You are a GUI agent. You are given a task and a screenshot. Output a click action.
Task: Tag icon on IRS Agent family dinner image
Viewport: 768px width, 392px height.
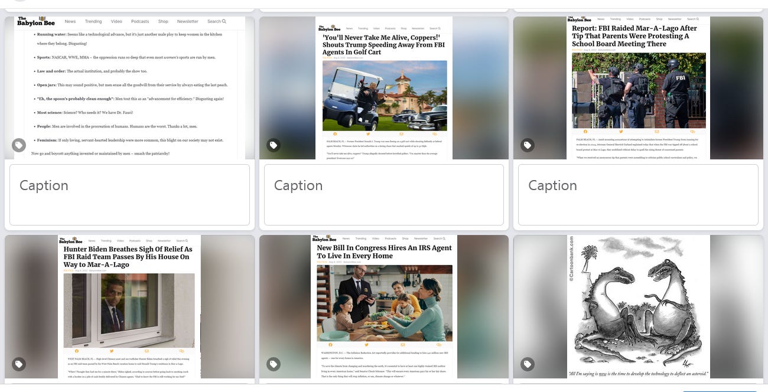point(274,364)
